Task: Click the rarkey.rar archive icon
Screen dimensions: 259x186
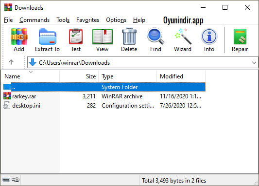Action: point(7,96)
